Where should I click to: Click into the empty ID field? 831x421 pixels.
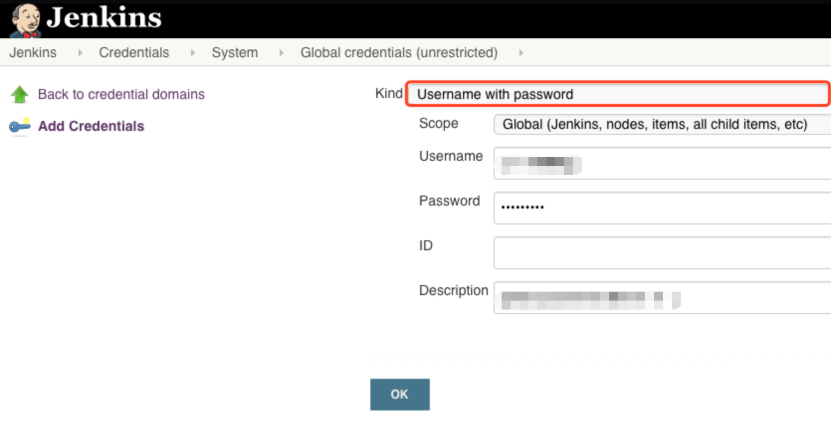point(662,253)
